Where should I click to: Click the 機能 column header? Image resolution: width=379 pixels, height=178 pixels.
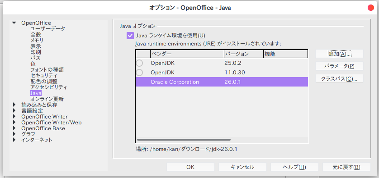[x=285, y=54]
